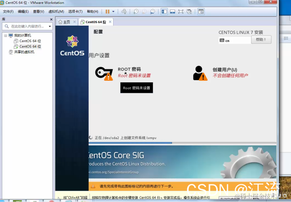Click the 用户设置 section heading
The width and height of the screenshot is (291, 202).
point(99,55)
